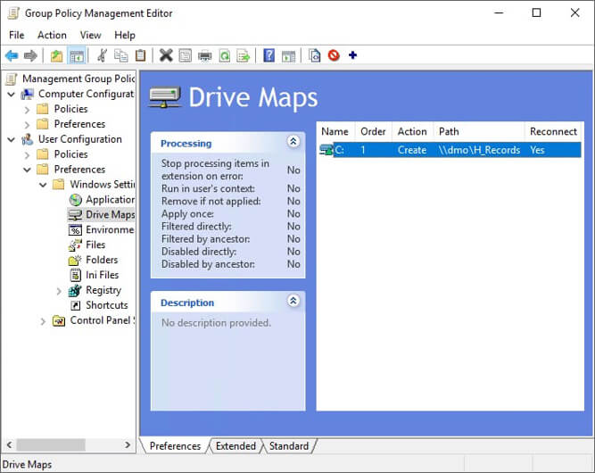Expand Preferences under Computer Configuration
595x473 pixels.
(x=27, y=125)
